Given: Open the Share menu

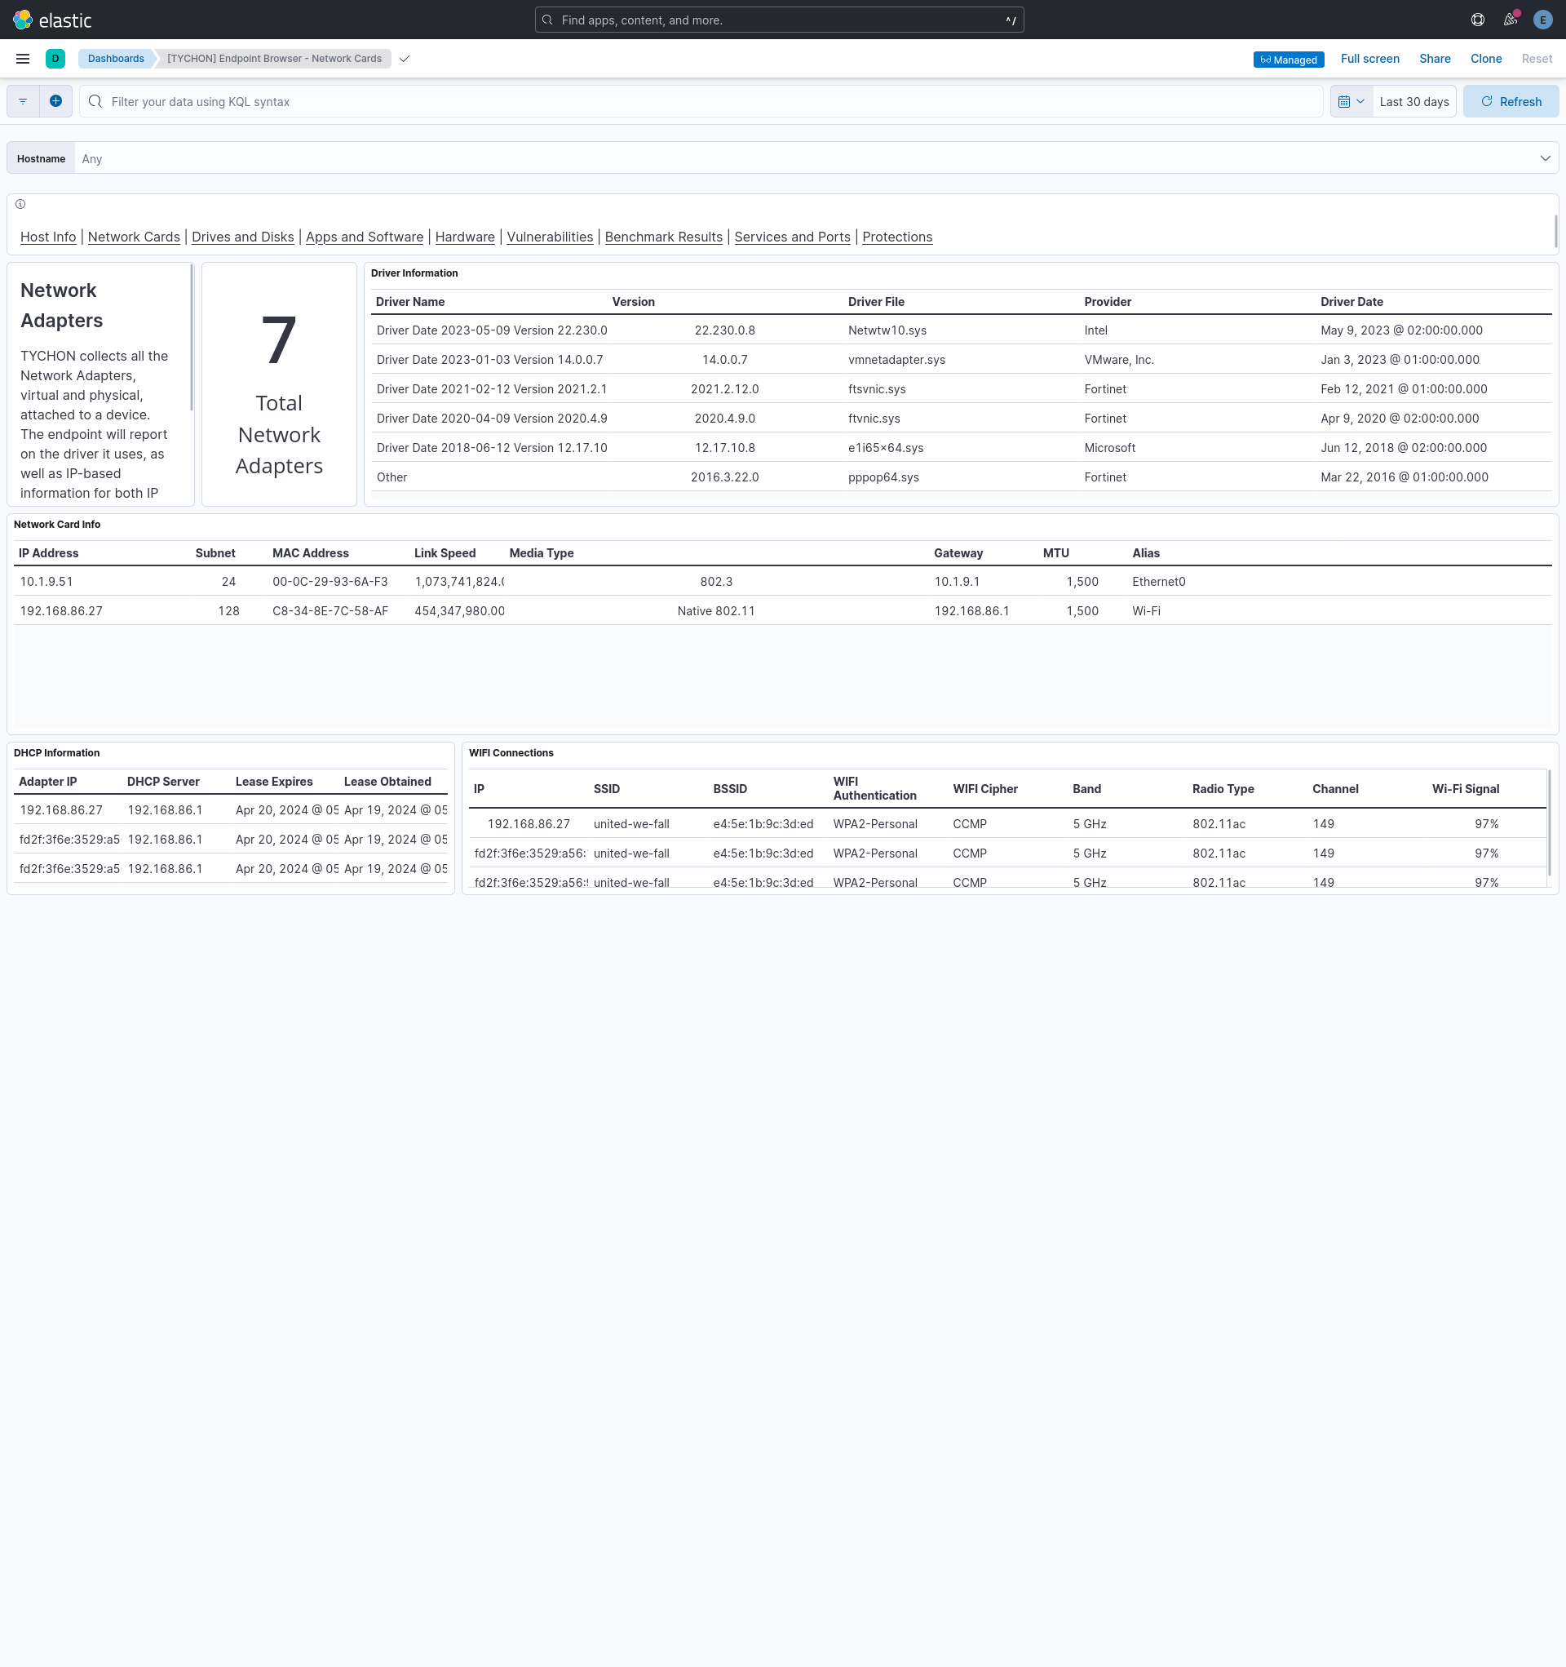Looking at the screenshot, I should pyautogui.click(x=1435, y=59).
